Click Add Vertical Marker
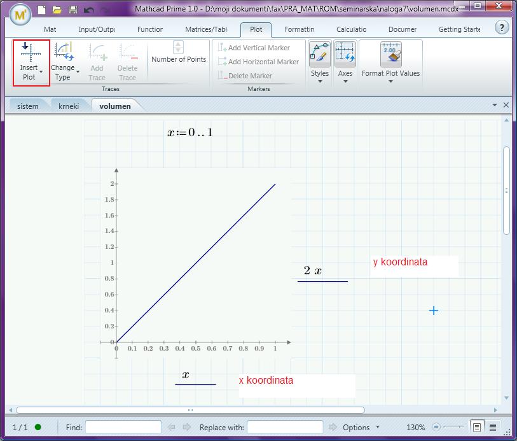Viewport: 517px width, 441px height. [x=254, y=48]
